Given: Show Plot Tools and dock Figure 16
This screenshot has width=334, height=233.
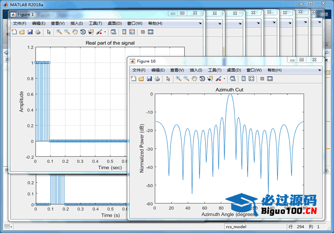Looking at the screenshot, I should (x=270, y=79).
